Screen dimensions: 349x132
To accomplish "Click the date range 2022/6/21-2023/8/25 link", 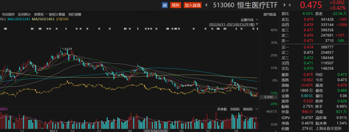I will tap(232, 24).
